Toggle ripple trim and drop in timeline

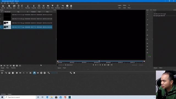41,73
